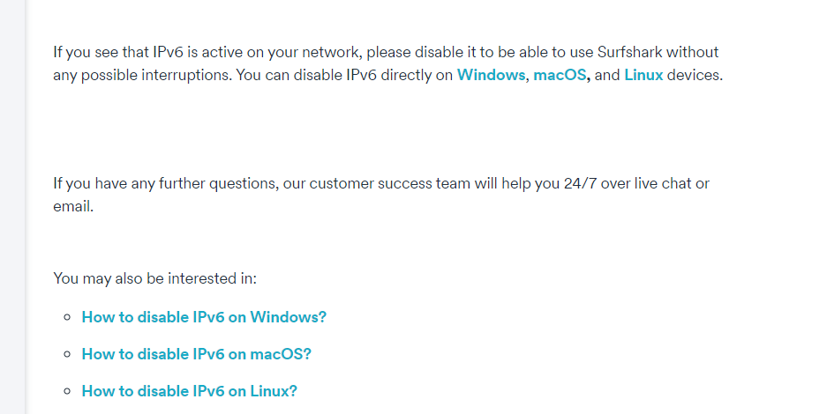The height and width of the screenshot is (414, 827).
Task: Click the words "any possible interruptions"
Action: pyautogui.click(x=142, y=75)
